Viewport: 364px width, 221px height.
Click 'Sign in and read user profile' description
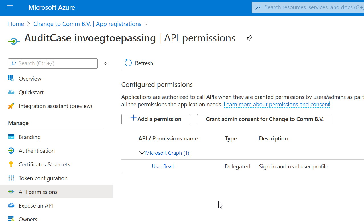click(x=293, y=166)
